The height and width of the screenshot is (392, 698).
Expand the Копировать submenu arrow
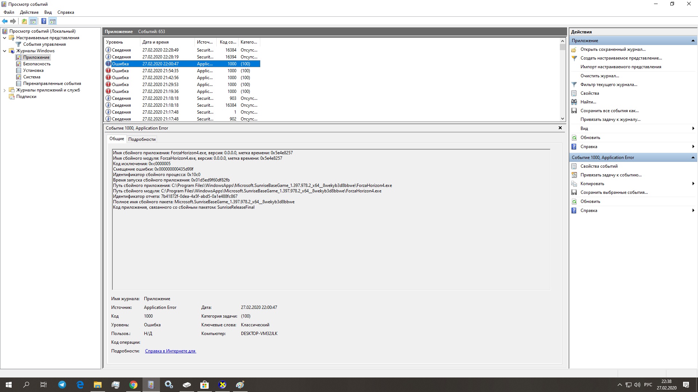(693, 184)
